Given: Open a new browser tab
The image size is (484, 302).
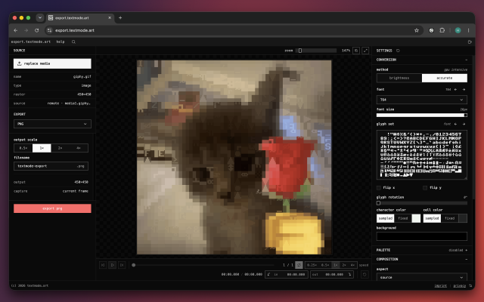Looking at the screenshot, I should 120,18.
